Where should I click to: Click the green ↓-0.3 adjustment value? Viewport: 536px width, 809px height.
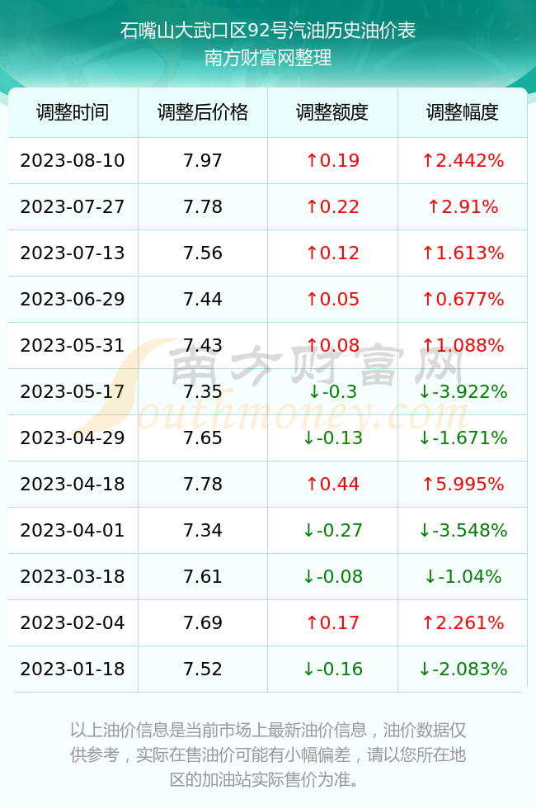(332, 391)
